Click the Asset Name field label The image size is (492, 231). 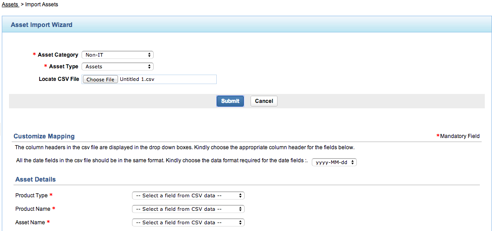pyautogui.click(x=30, y=222)
